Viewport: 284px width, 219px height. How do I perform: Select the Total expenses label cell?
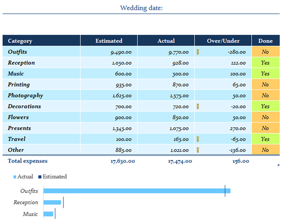click(28, 161)
